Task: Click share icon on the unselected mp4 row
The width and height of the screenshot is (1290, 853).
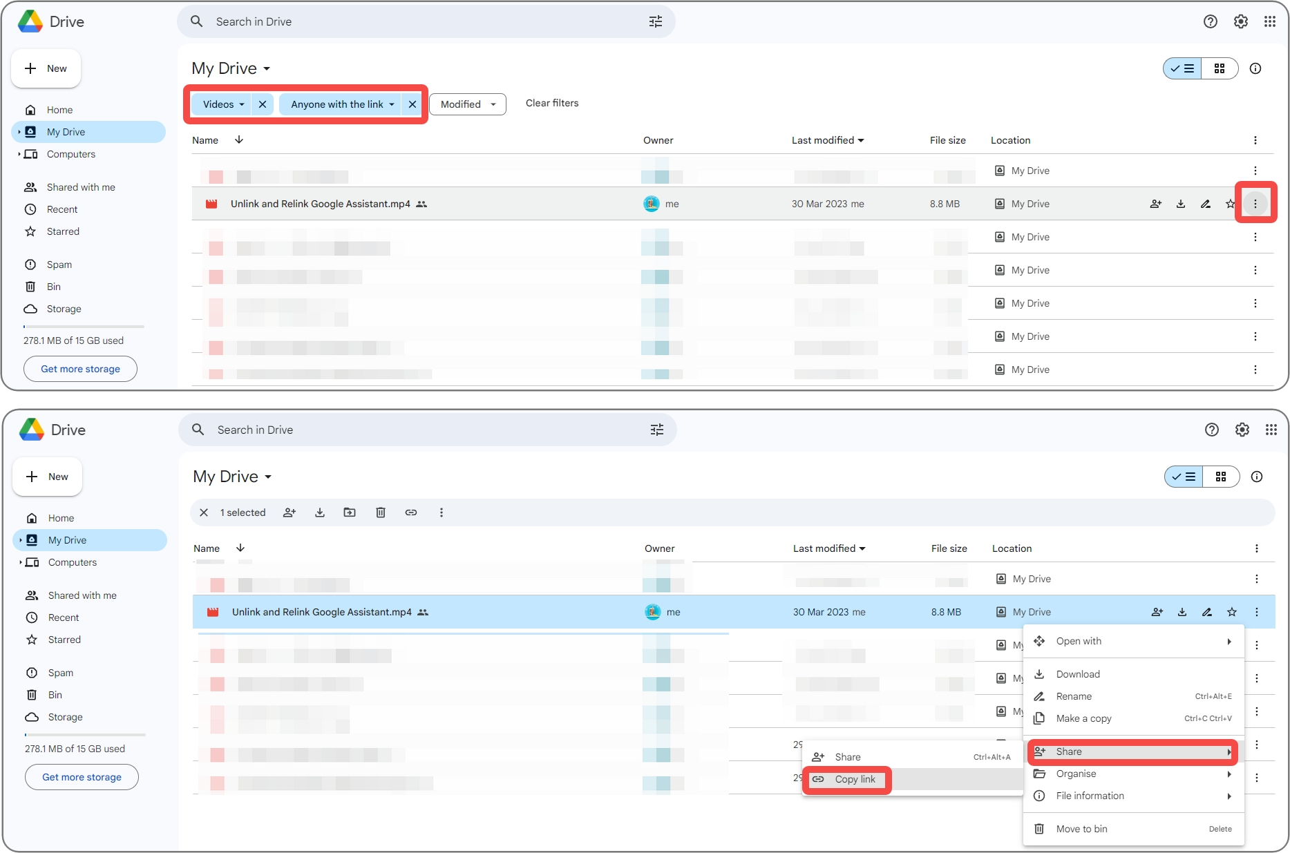Action: tap(1156, 204)
